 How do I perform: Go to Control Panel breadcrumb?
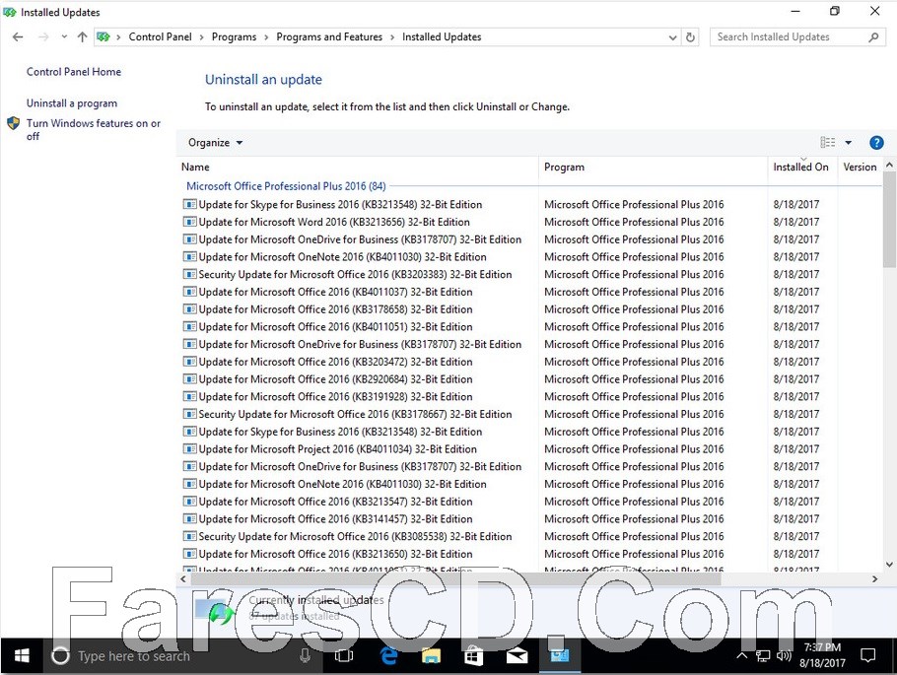pos(160,36)
